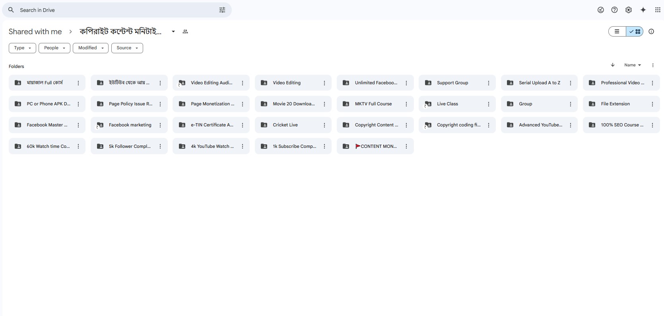Open advanced search filter options
The image size is (664, 316).
222,10
